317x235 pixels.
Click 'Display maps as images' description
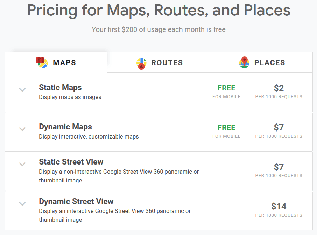coord(70,97)
